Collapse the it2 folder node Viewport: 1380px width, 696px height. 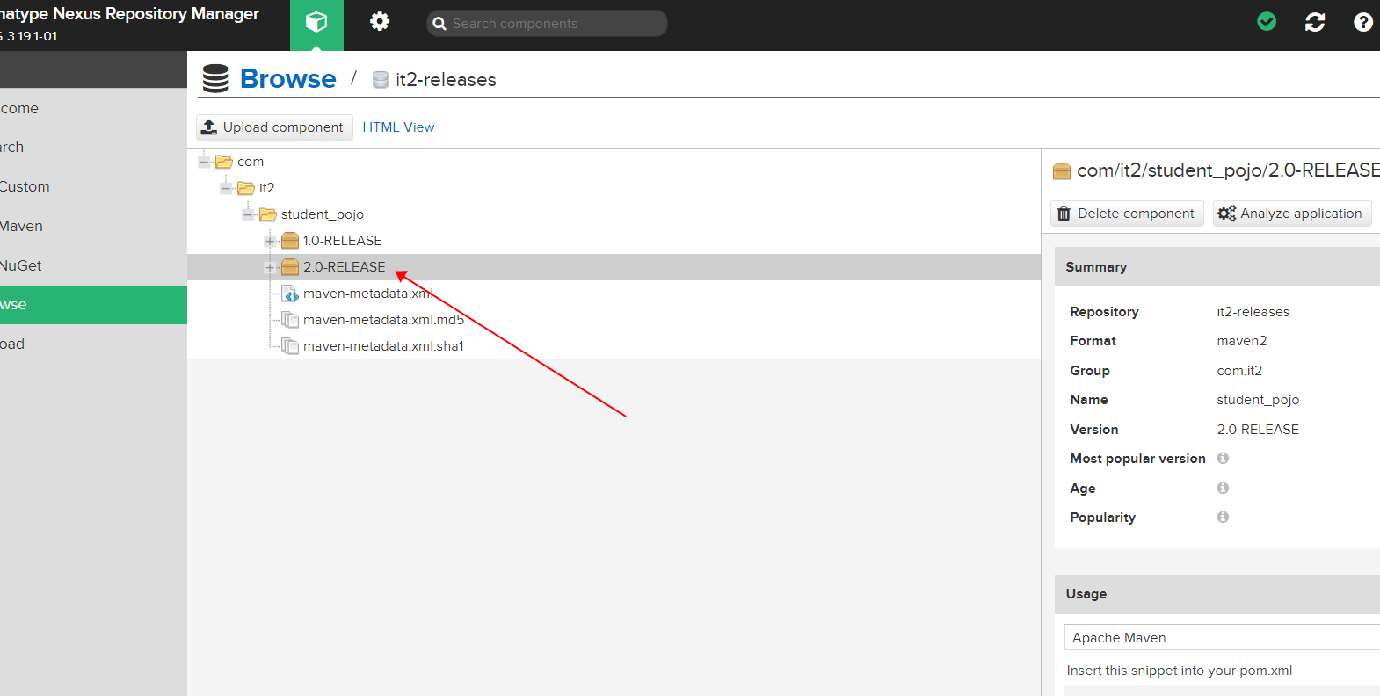click(x=226, y=188)
